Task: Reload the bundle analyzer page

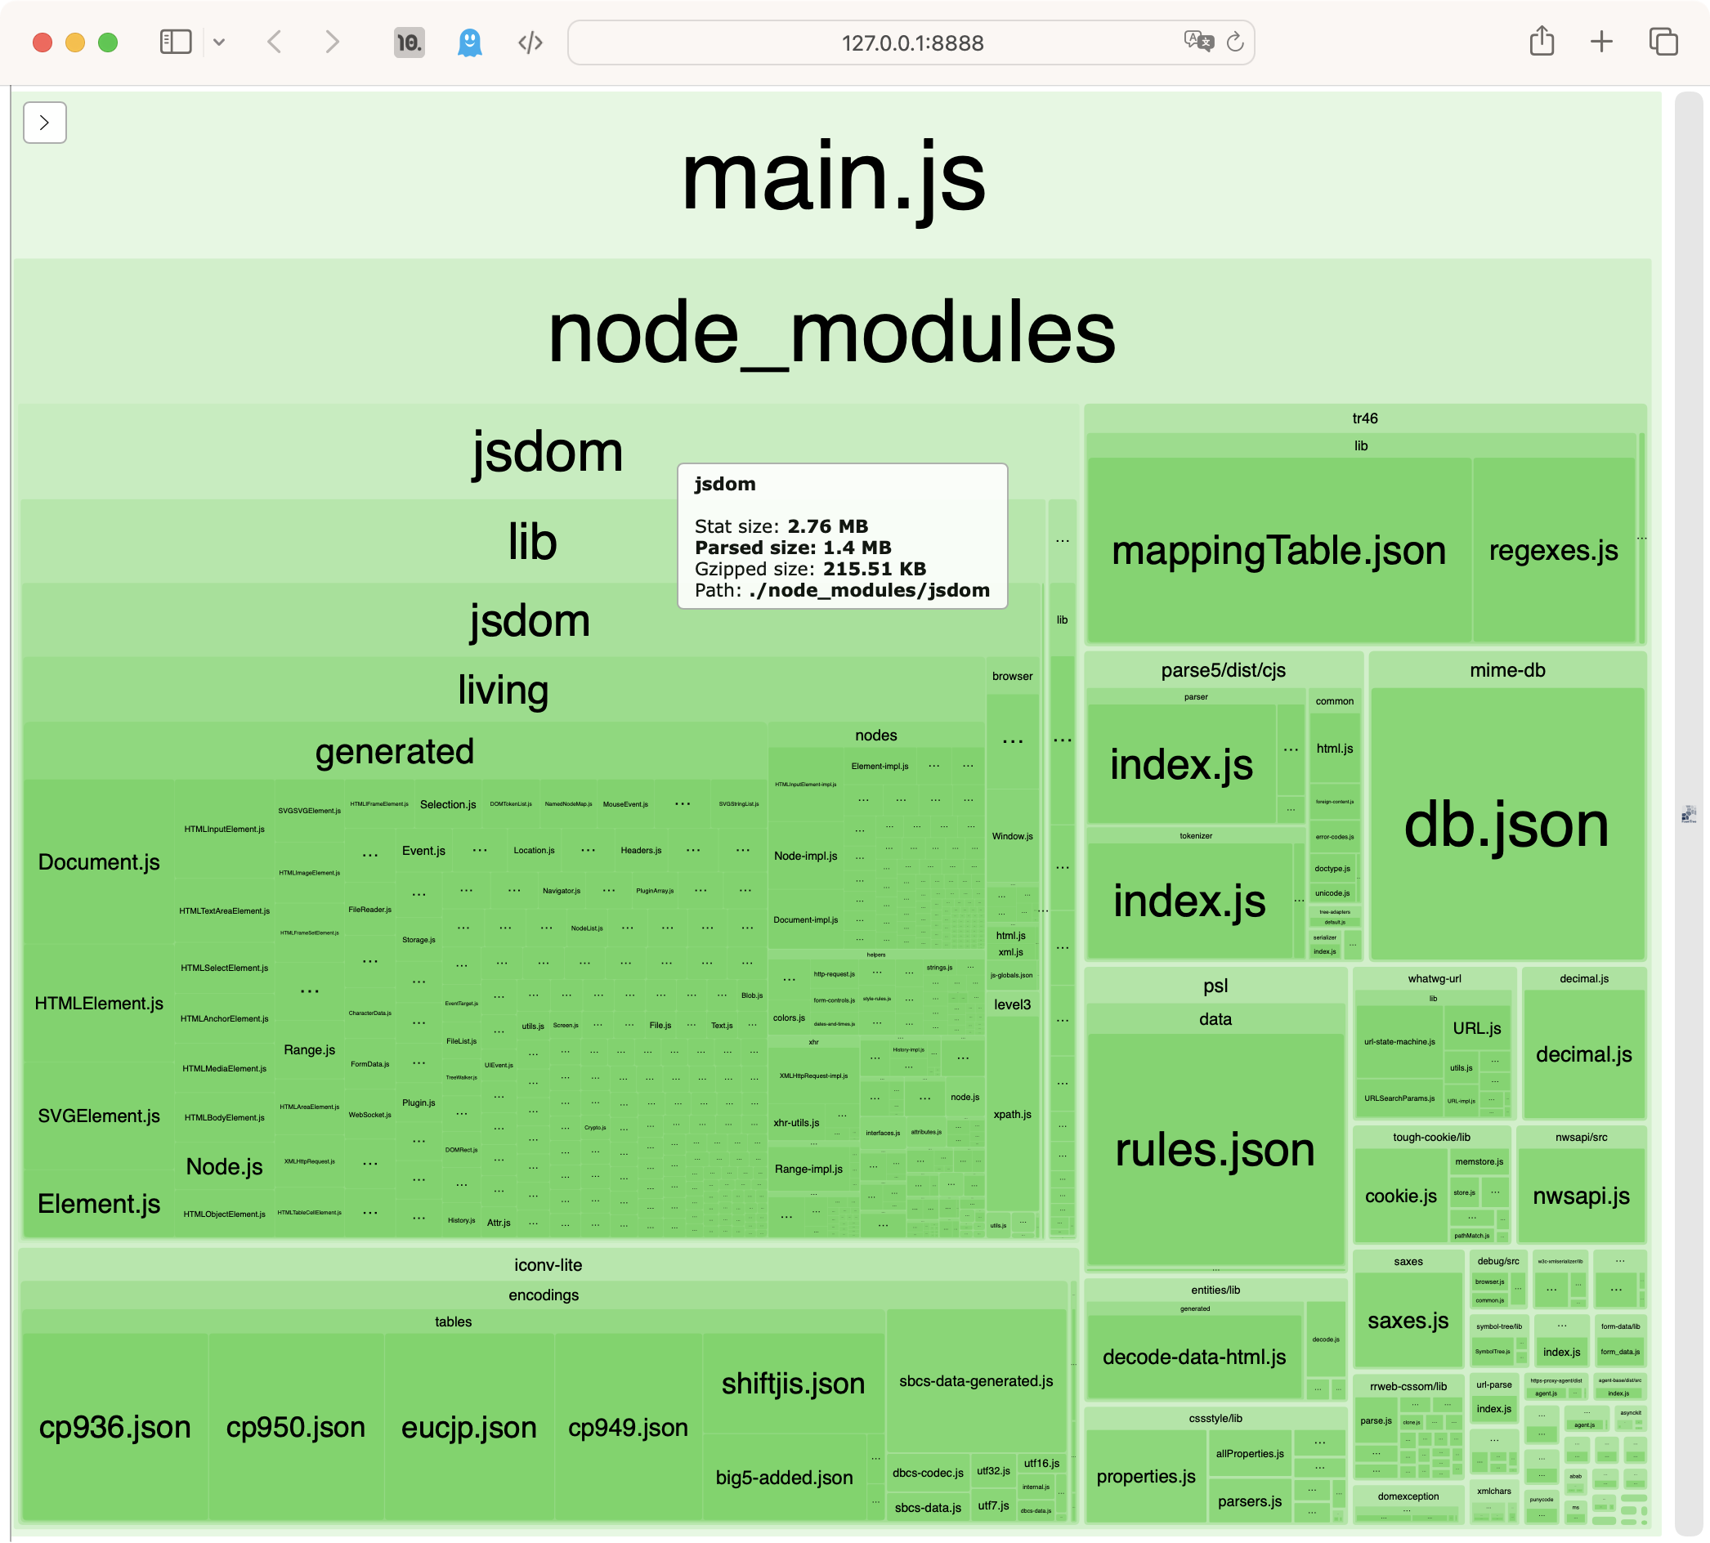Action: tap(1234, 42)
